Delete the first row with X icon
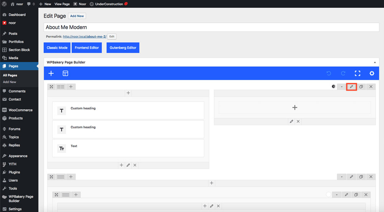Viewport: 384px width, 212px height. tap(371, 87)
